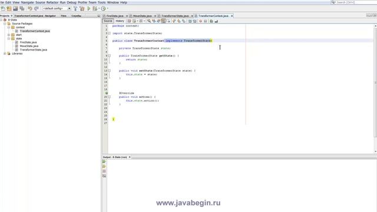Collapse the Source Packages node

tap(5, 24)
